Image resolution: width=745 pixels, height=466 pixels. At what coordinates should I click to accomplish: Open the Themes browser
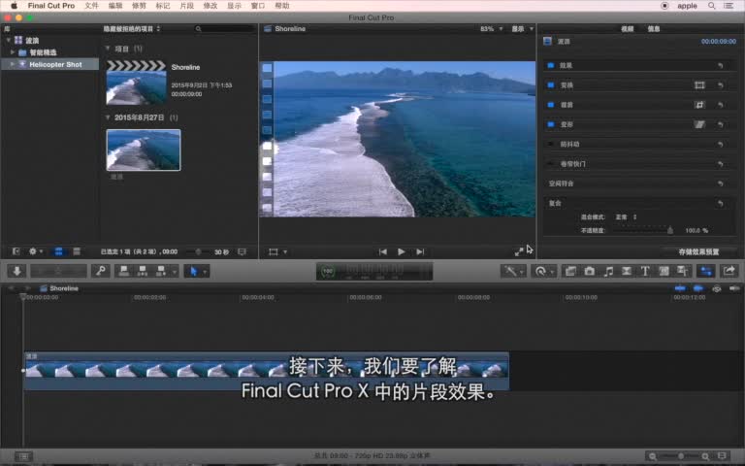tap(682, 271)
